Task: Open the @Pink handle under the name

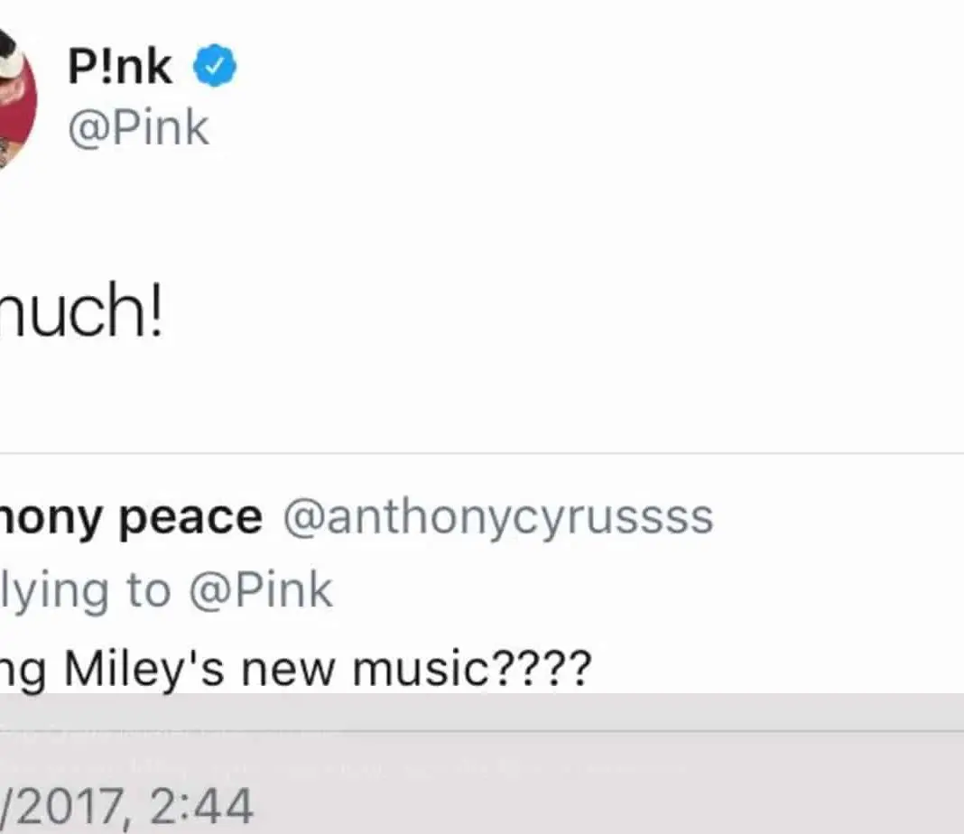Action: point(138,127)
